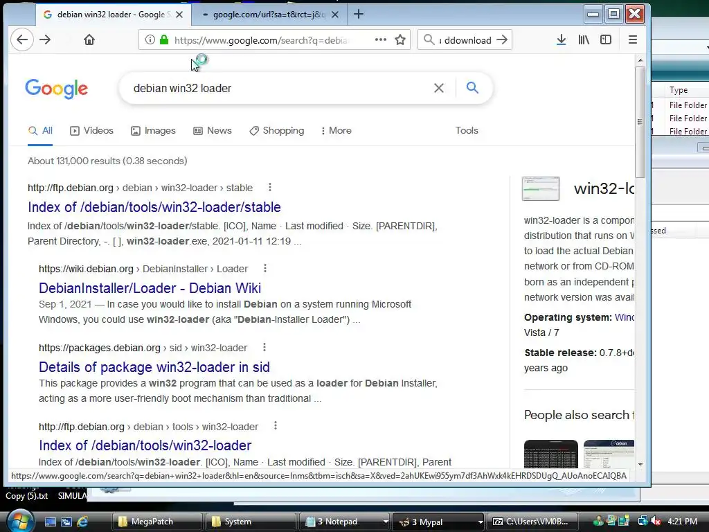Screen dimensions: 709x532
Task: Click the Operating system Windows link
Action: point(625,317)
